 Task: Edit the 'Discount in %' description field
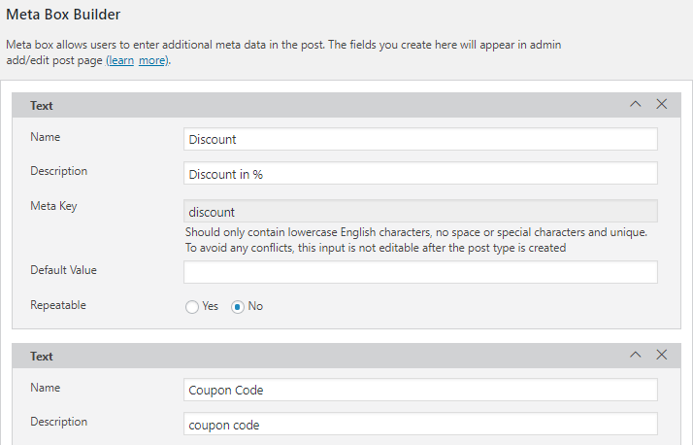pyautogui.click(x=420, y=173)
